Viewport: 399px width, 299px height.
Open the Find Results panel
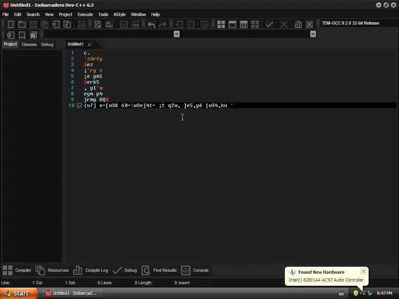159,270
